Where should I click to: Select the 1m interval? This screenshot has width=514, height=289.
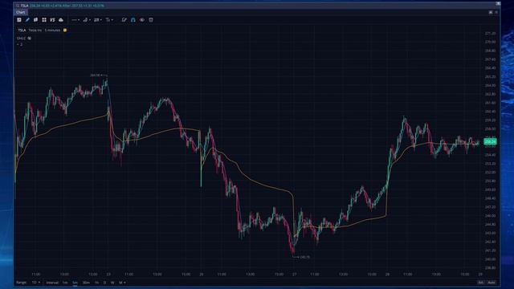pyautogui.click(x=65, y=283)
